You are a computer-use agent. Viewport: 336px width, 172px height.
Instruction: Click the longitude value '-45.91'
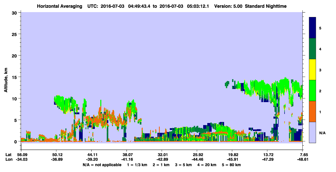[x=232, y=159]
